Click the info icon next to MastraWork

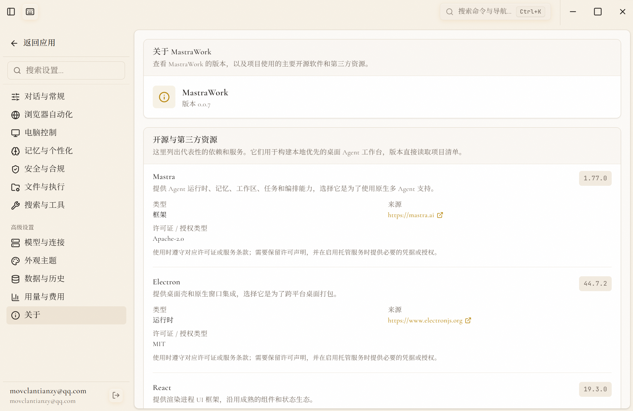point(164,97)
